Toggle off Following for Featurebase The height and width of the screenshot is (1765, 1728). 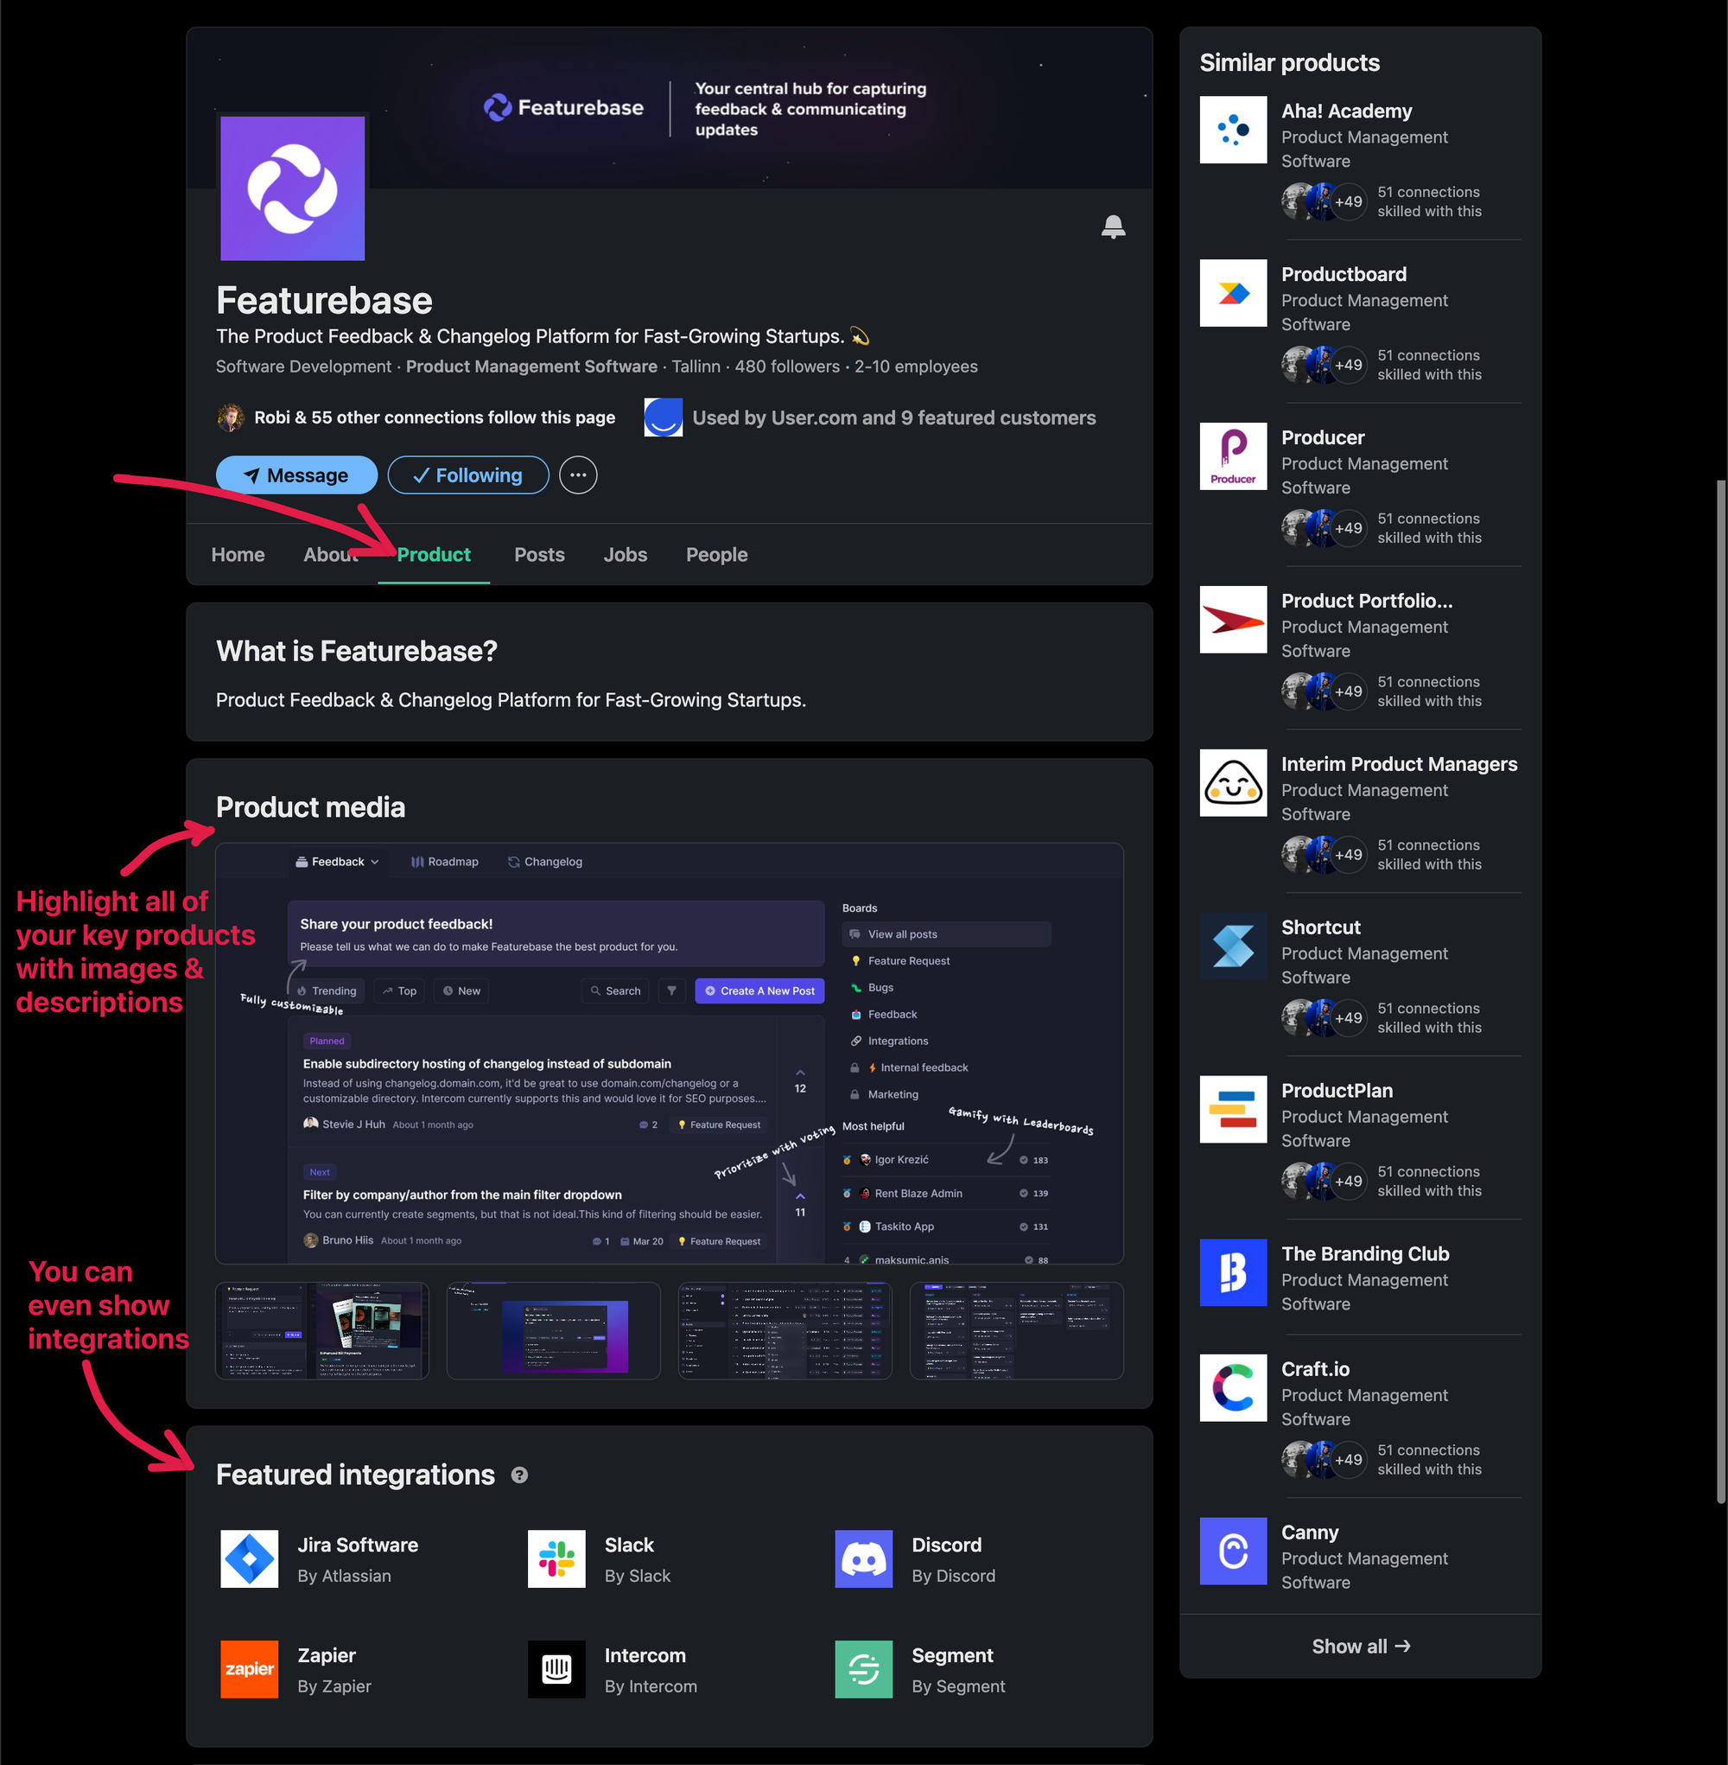point(467,475)
